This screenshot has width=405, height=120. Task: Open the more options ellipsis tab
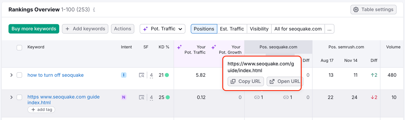click(329, 29)
